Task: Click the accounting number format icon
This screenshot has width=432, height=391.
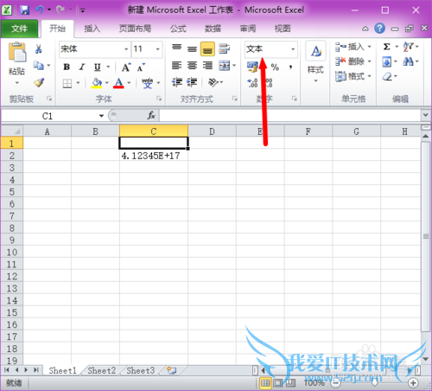Action: 252,67
